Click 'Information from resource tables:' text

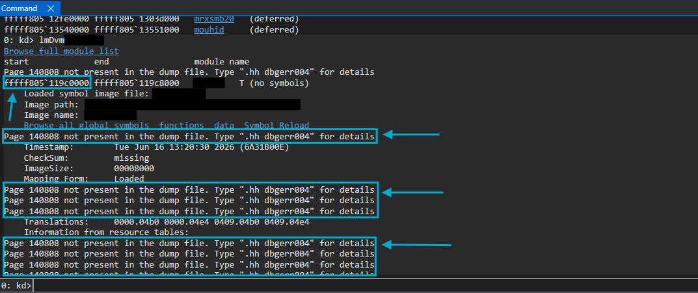[x=107, y=232]
